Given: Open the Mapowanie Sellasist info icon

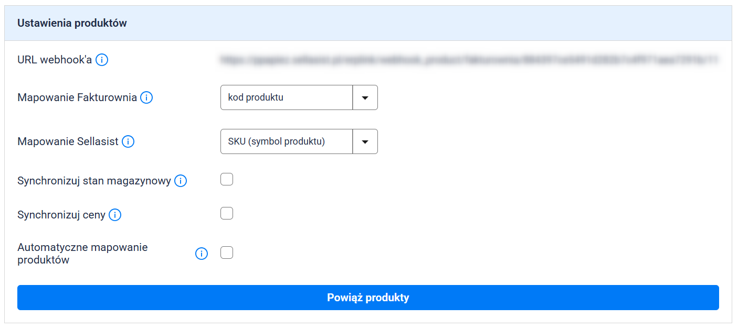Looking at the screenshot, I should pos(128,141).
